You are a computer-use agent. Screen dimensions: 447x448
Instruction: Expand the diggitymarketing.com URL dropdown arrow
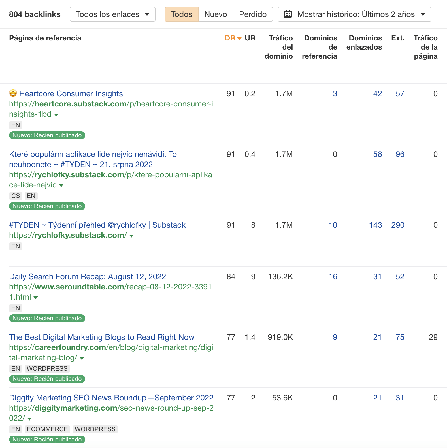tap(29, 419)
